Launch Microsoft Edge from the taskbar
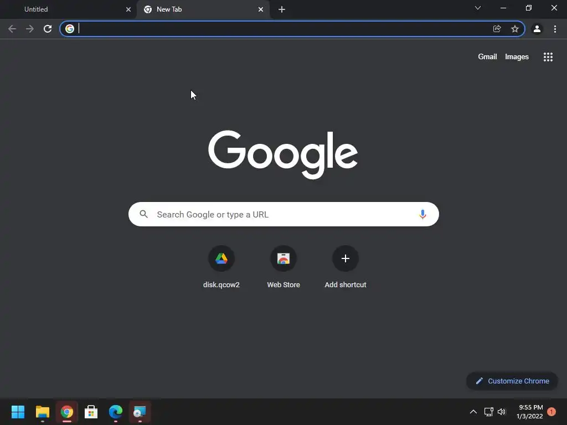The height and width of the screenshot is (425, 567). point(116,412)
